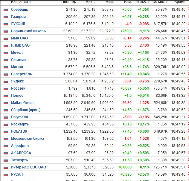Open the РУСАЛ stock link
189x181 pixels.
tap(17, 174)
